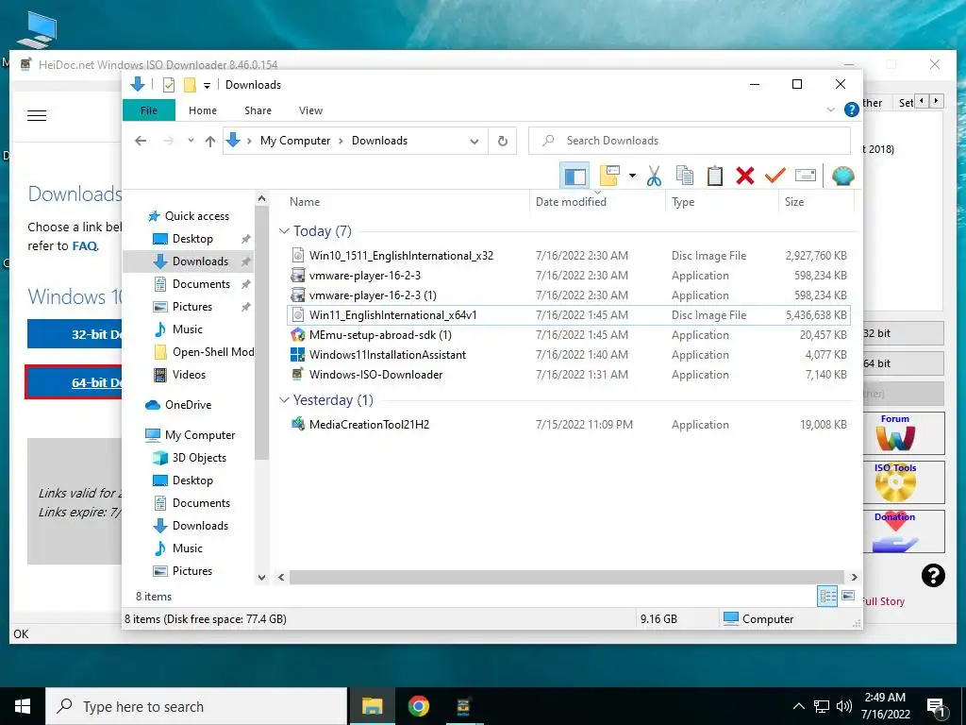Sort by the Date modified column header

(x=597, y=202)
